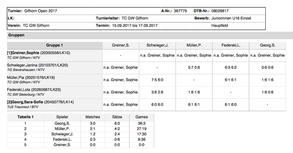The width and height of the screenshot is (293, 153).
Task: Click the Schwieger,J. column header
Action: pyautogui.click(x=157, y=45)
